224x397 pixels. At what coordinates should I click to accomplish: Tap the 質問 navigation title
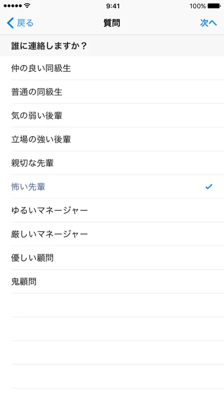(111, 23)
